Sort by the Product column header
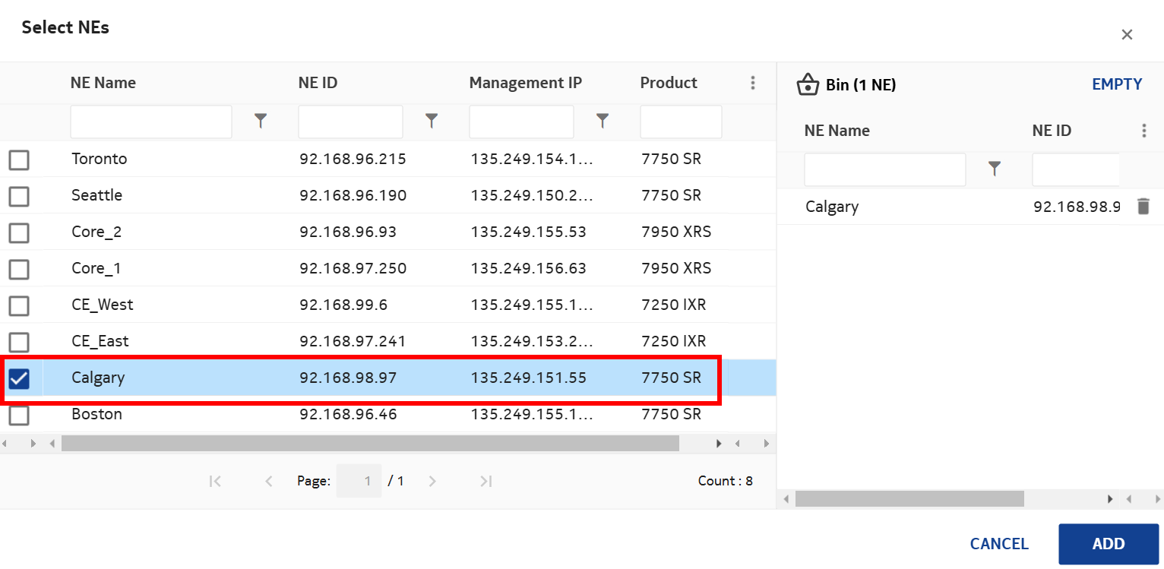The width and height of the screenshot is (1164, 569). (669, 83)
